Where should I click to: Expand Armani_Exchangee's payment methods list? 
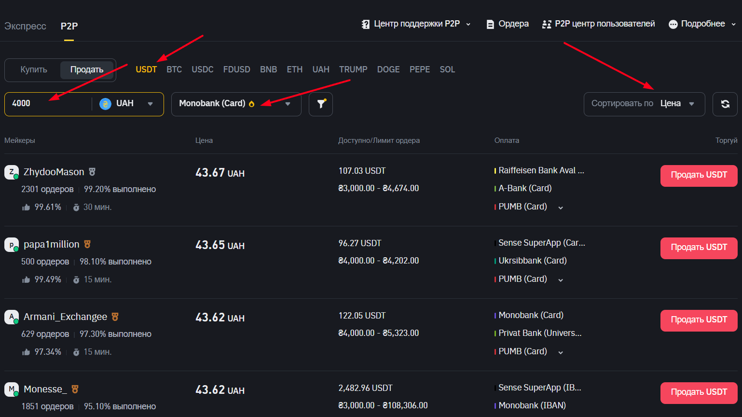561,352
